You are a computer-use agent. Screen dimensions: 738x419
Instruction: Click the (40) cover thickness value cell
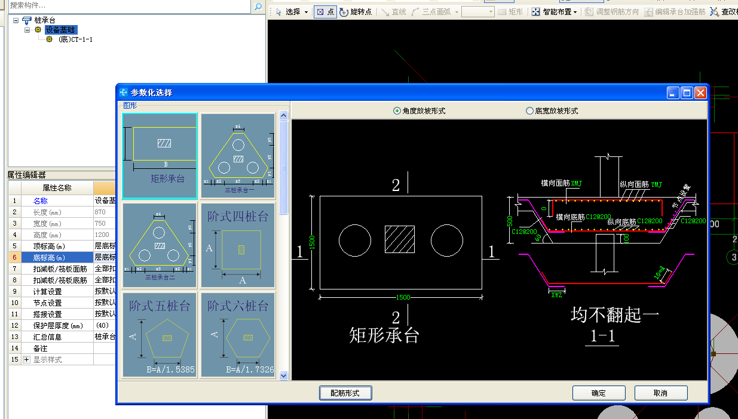click(105, 325)
